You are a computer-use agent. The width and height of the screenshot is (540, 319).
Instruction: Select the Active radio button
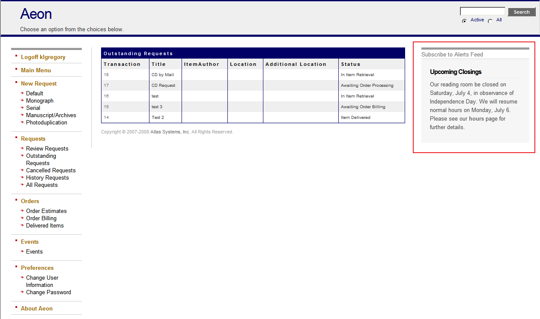[464, 21]
